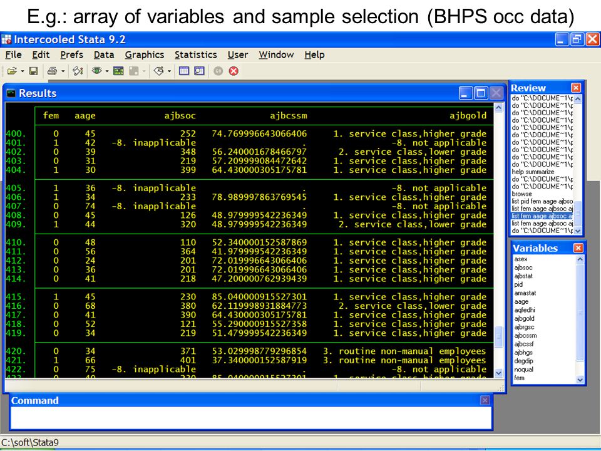Click the greyed-out Graph window toolbar icon
Image resolution: width=601 pixels, height=451 pixels.
[134, 71]
